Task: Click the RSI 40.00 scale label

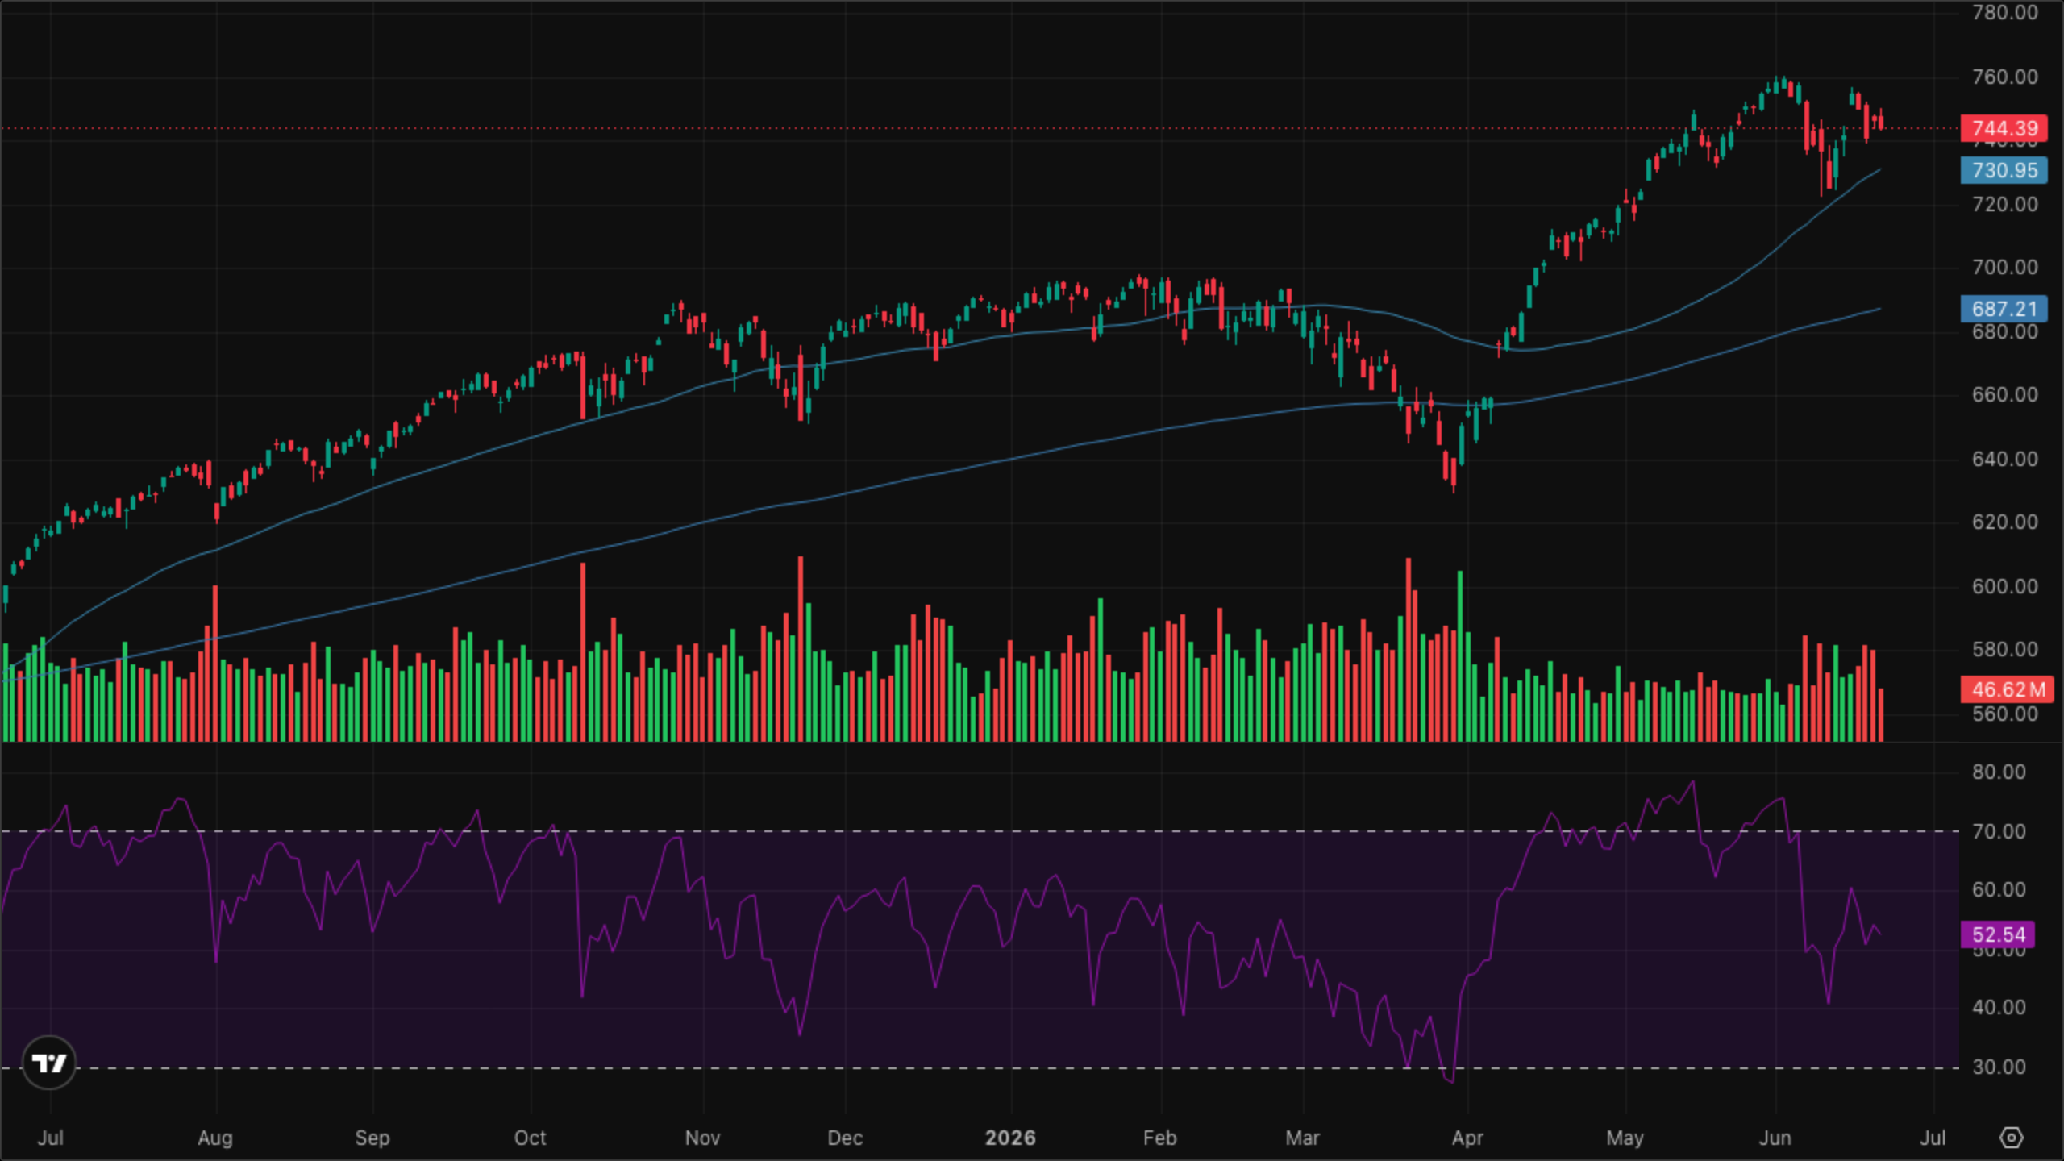Action: click(x=1999, y=1007)
